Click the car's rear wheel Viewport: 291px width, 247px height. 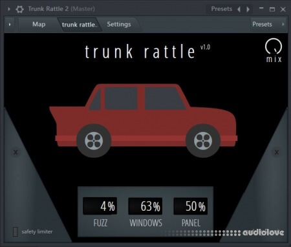click(x=94, y=141)
